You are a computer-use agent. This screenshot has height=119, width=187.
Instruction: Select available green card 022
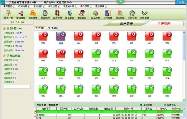click(x=132, y=72)
